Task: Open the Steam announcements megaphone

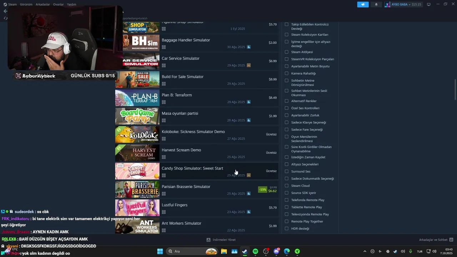Action: (363, 4)
